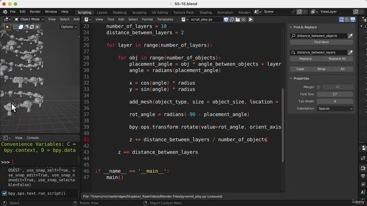Toggle the fake user shield for script_play.py

(226, 19)
